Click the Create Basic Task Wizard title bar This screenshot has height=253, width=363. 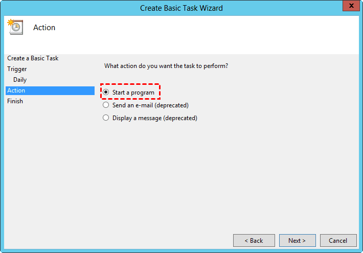coord(181,8)
